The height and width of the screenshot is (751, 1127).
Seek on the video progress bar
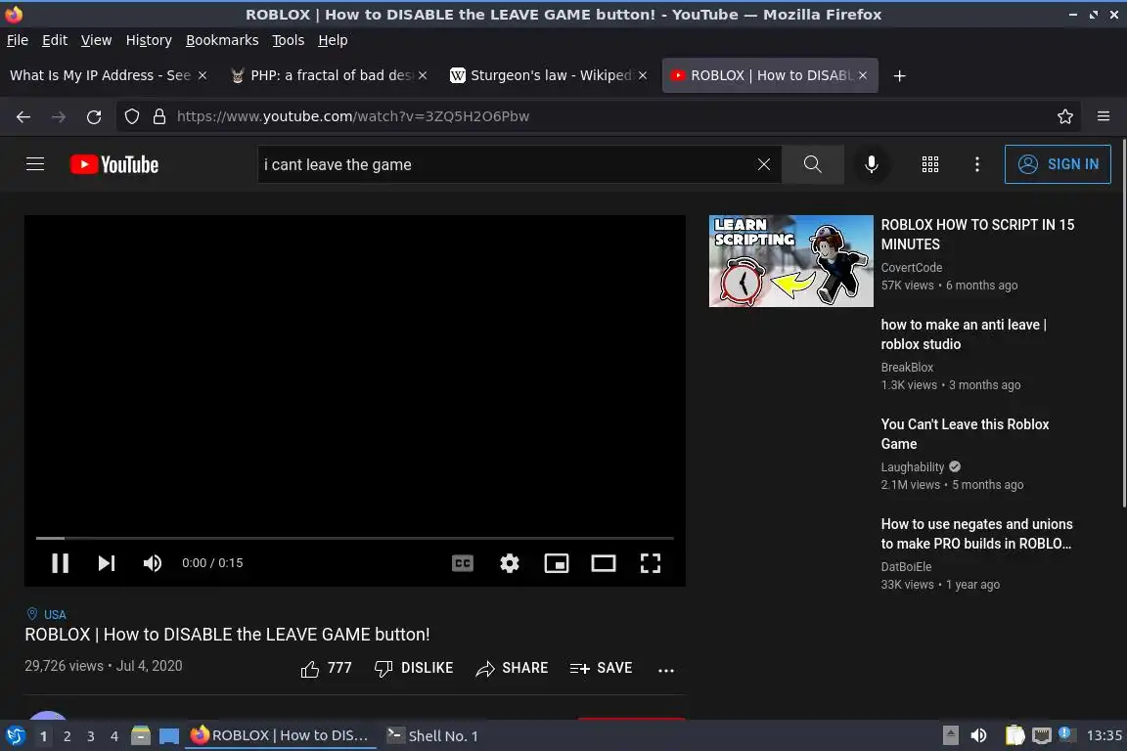(355, 538)
